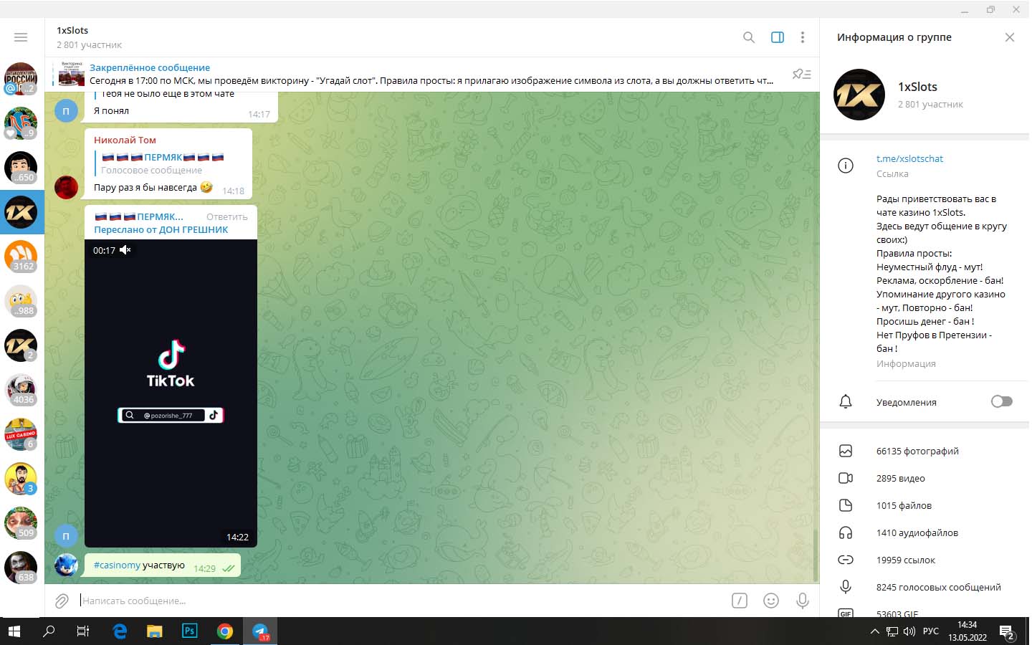This screenshot has width=1032, height=645.
Task: Open the t.me/xslotschat group link
Action: [x=909, y=159]
